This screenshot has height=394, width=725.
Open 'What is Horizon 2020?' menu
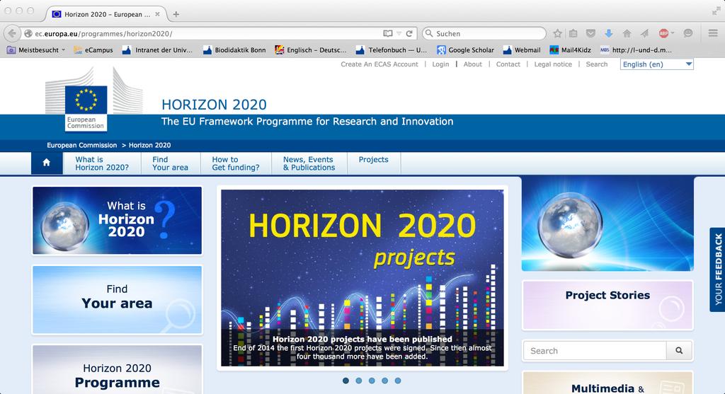pos(102,163)
